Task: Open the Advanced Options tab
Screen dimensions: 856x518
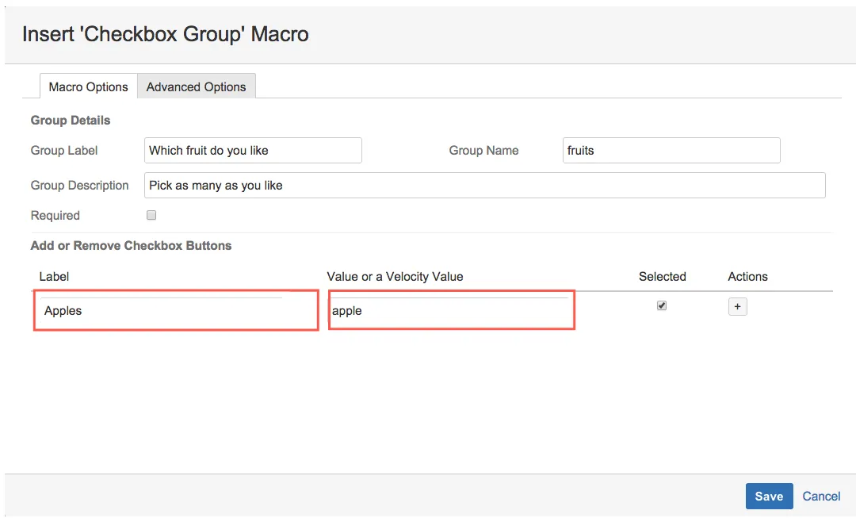Action: [196, 86]
